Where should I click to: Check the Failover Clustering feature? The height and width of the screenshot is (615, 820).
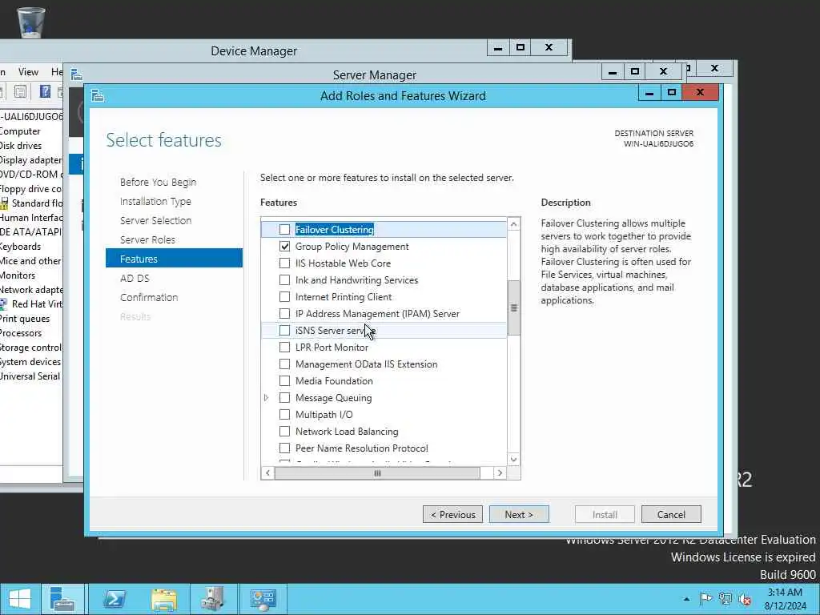tap(284, 230)
